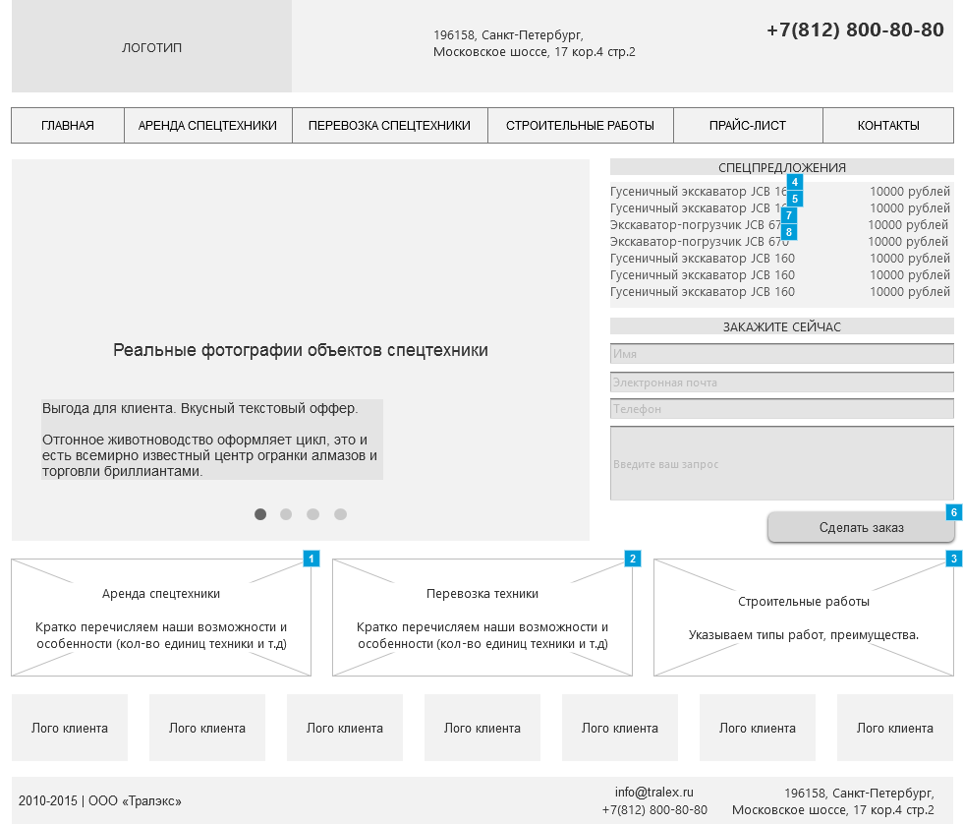Focus the Имя input field

click(x=781, y=354)
